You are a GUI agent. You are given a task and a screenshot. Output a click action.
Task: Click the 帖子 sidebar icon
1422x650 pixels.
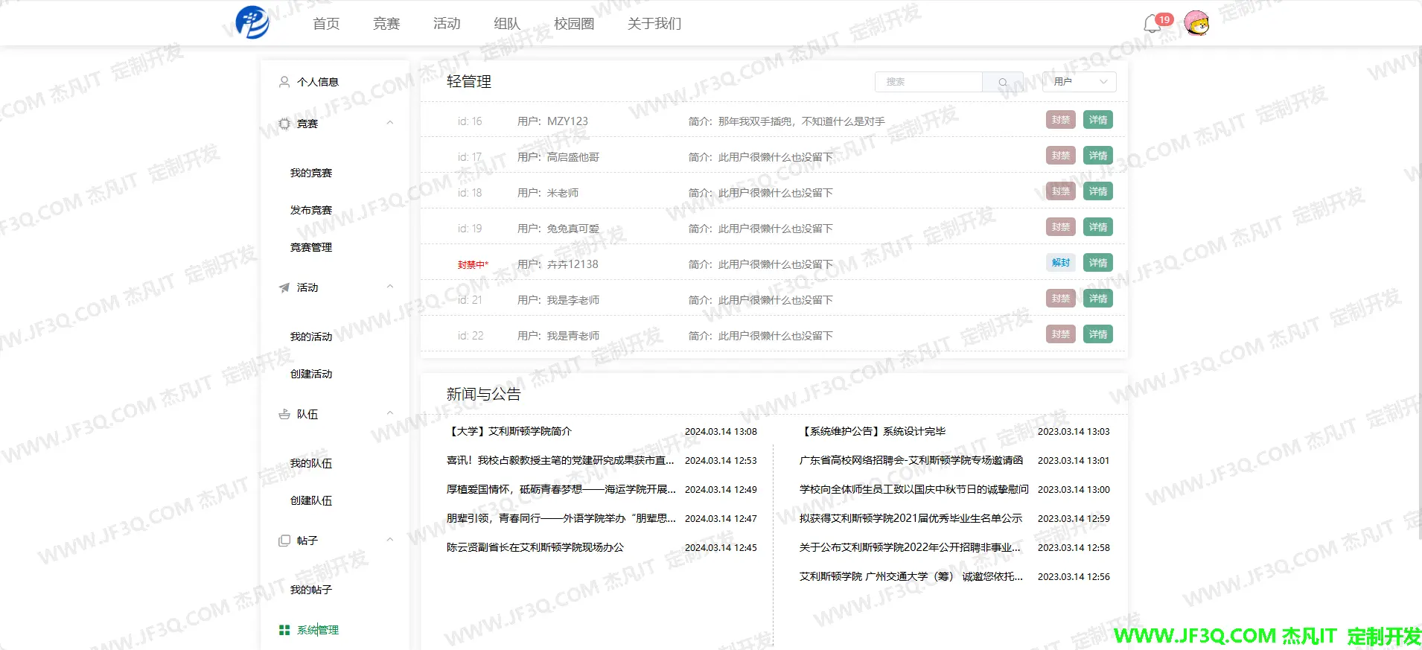click(284, 541)
